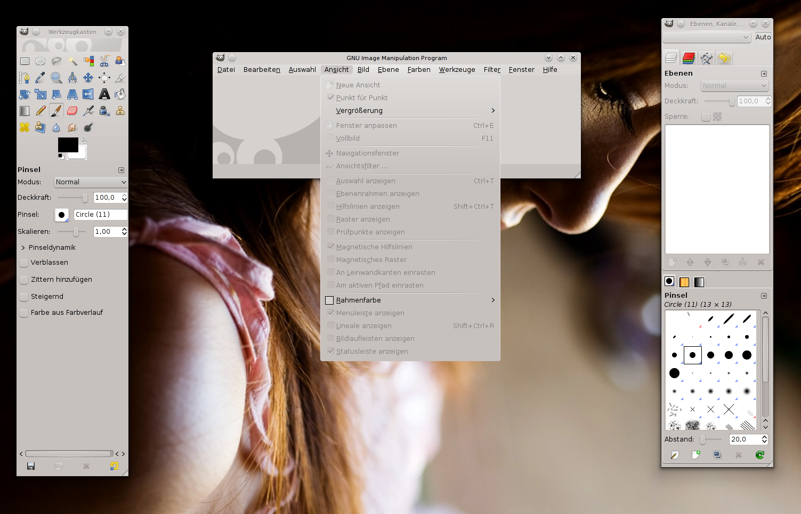Click the Auto button
Image resolution: width=801 pixels, height=514 pixels.
point(763,37)
